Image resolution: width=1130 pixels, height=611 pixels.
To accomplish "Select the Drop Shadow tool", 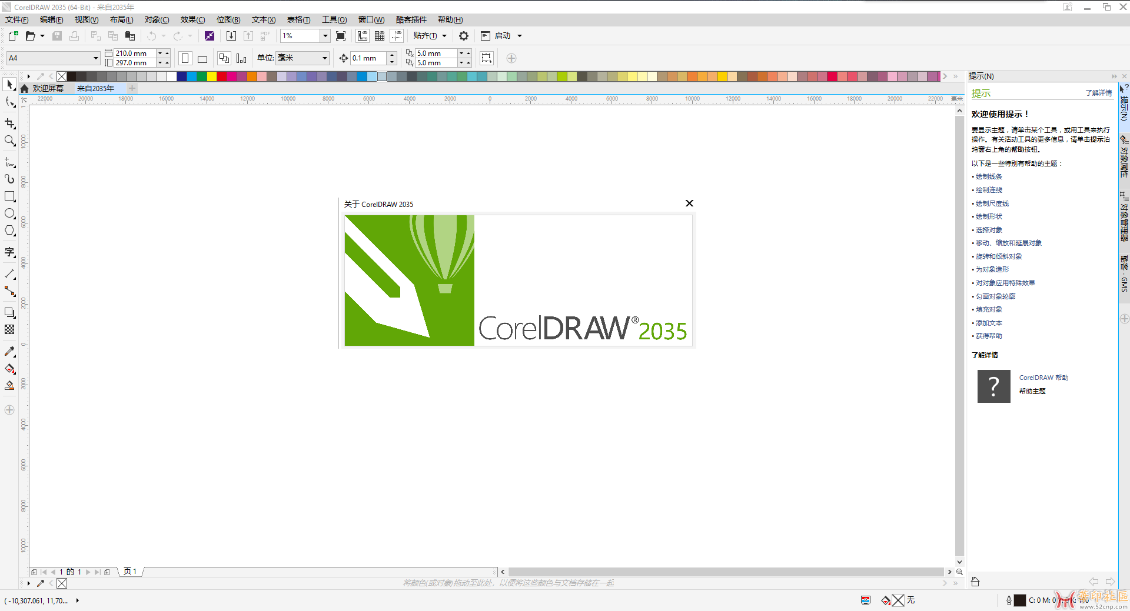I will pos(10,313).
